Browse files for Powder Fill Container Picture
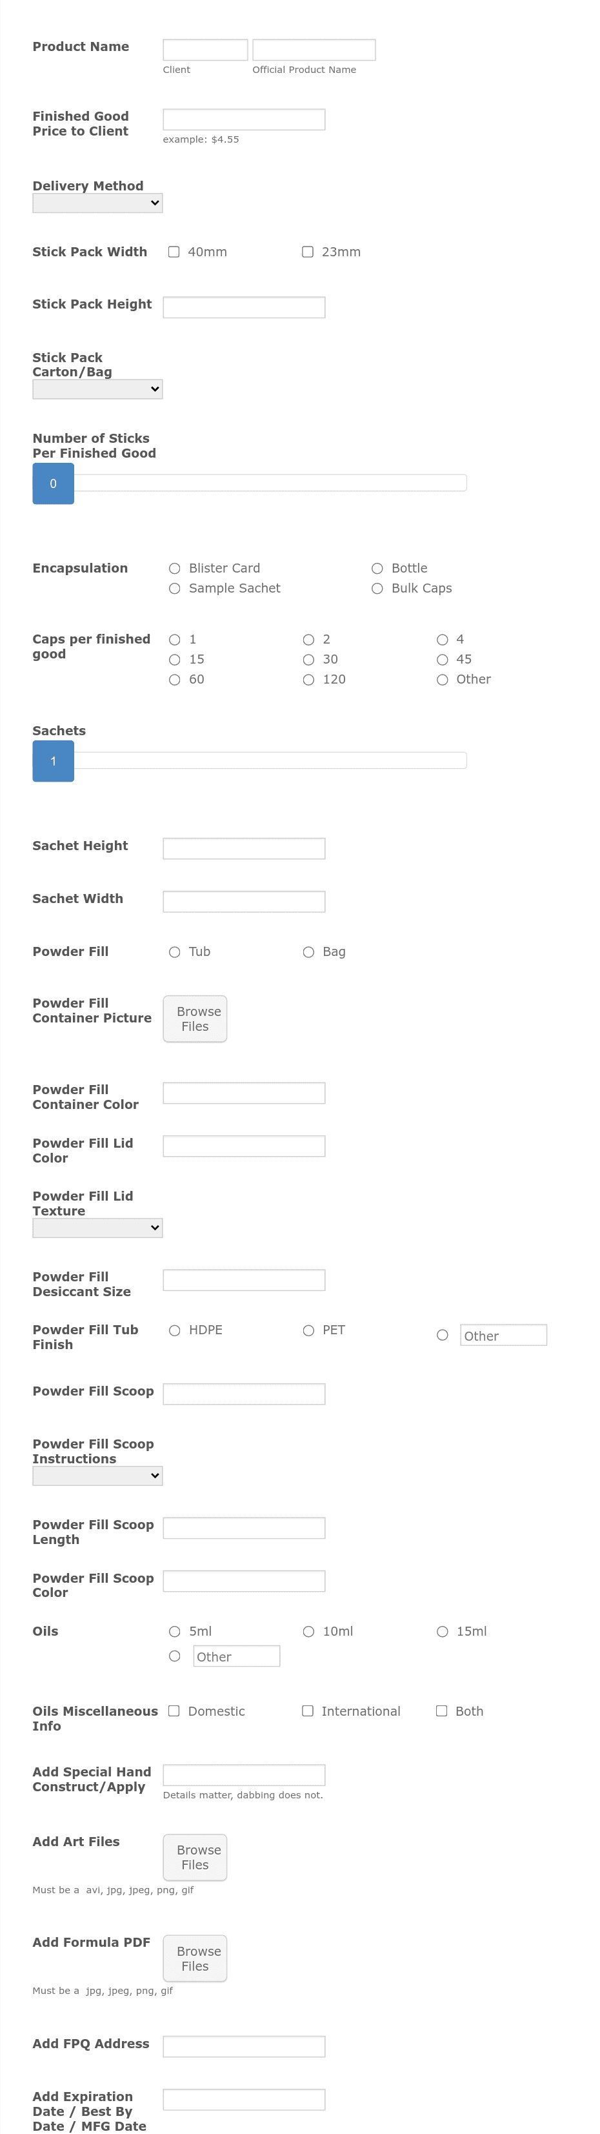Image resolution: width=600 pixels, height=2134 pixels. pyautogui.click(x=195, y=1019)
